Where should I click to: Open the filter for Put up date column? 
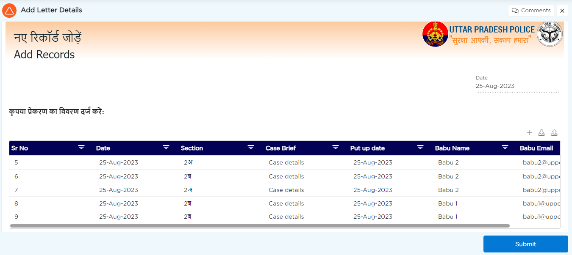tap(420, 148)
